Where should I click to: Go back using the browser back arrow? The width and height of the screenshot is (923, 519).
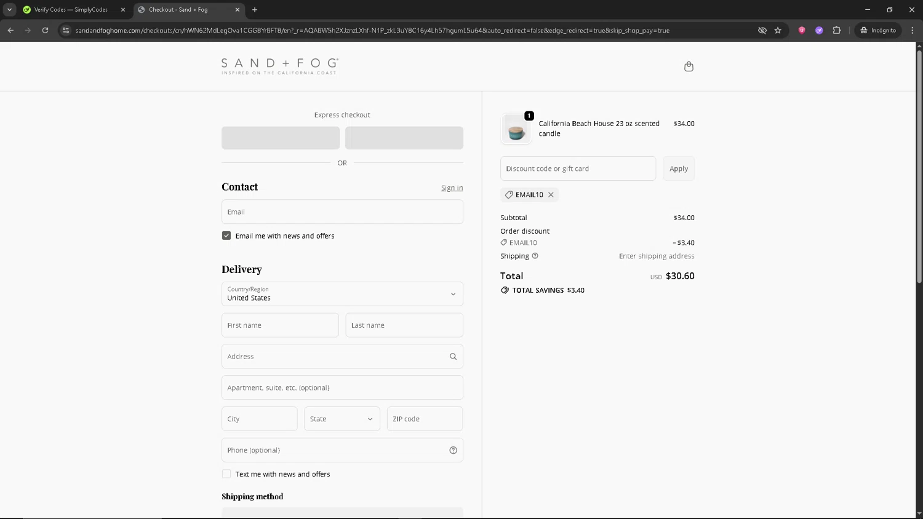[x=10, y=30]
